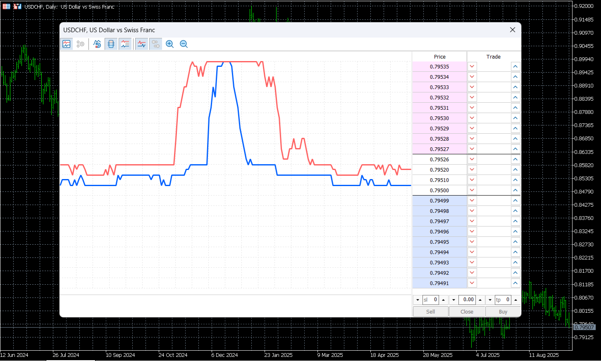The image size is (601, 361).
Task: Toggle the red and blue tick lines button
Action: (142, 44)
